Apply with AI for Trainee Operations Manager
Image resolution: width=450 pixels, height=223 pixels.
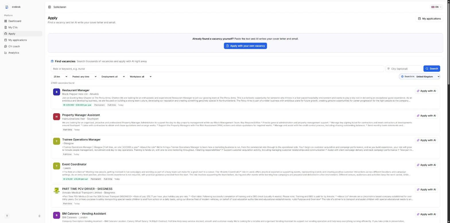[x=426, y=140]
